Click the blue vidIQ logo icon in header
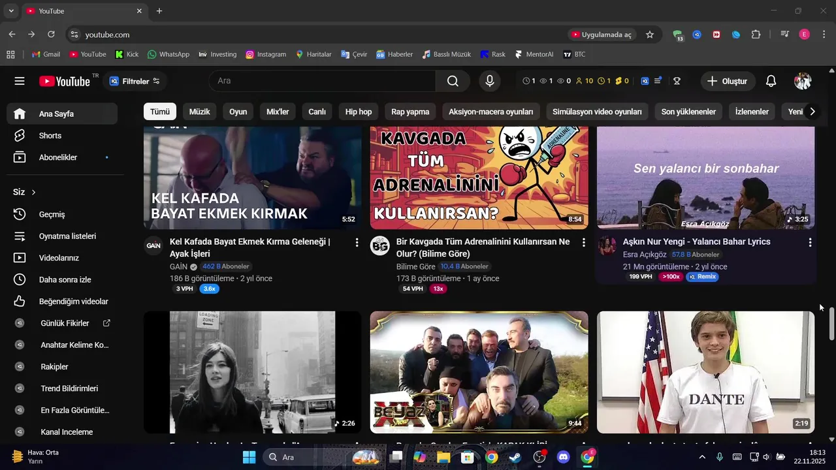The height and width of the screenshot is (470, 836). [x=645, y=81]
